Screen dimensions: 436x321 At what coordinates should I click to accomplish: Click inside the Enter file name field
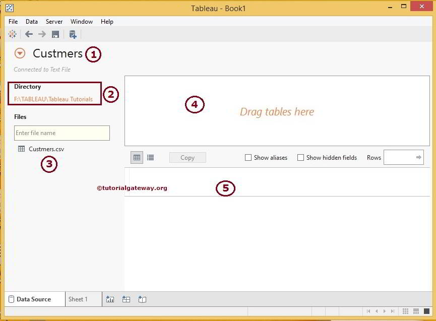coord(61,133)
